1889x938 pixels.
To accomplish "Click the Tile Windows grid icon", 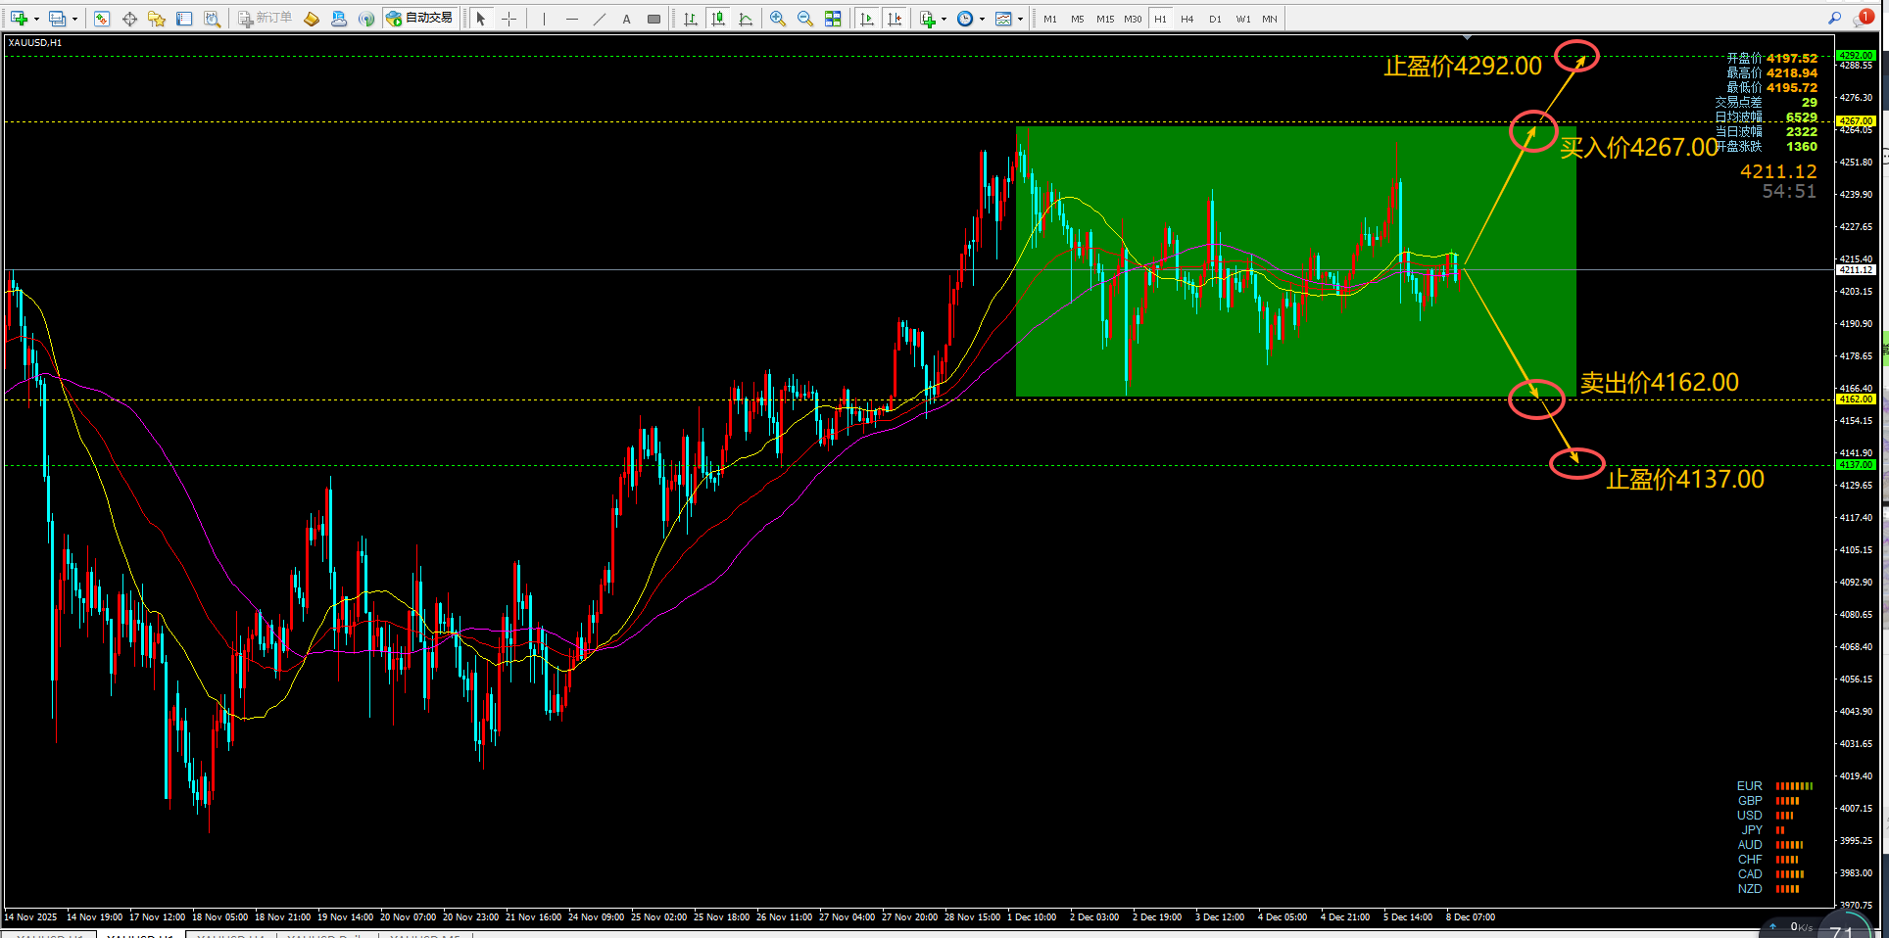I will point(833,19).
